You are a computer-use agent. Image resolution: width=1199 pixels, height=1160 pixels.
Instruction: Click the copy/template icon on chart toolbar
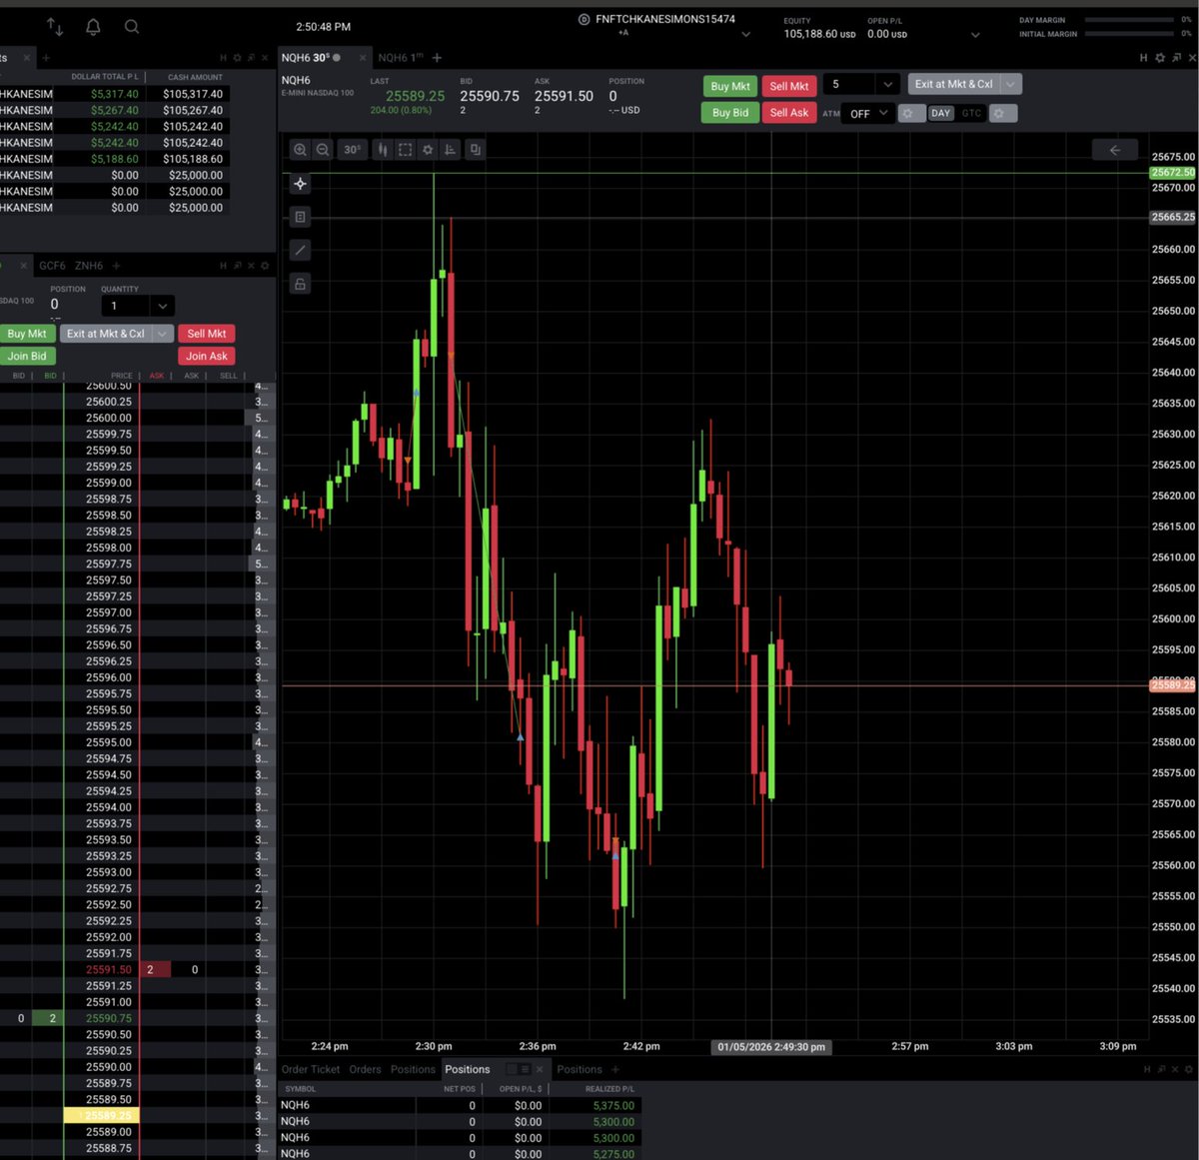(475, 150)
